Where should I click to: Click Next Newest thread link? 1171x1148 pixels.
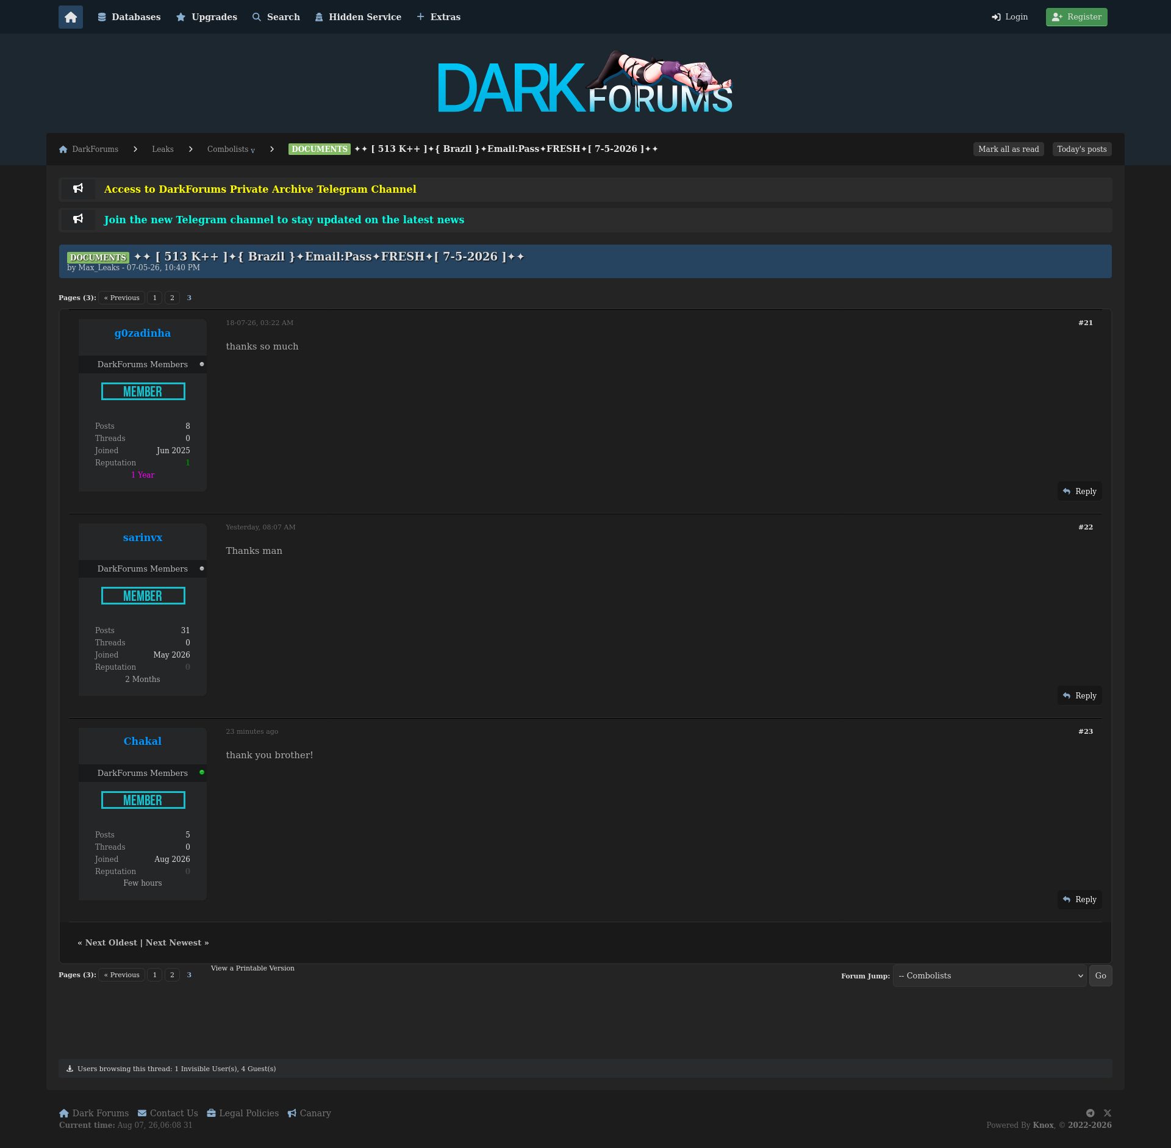pyautogui.click(x=173, y=942)
